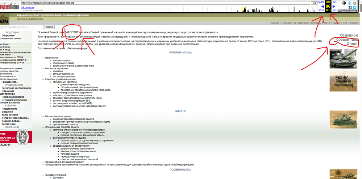Switch site to English version
The width and height of the screenshot is (362, 179).
click(354, 23)
